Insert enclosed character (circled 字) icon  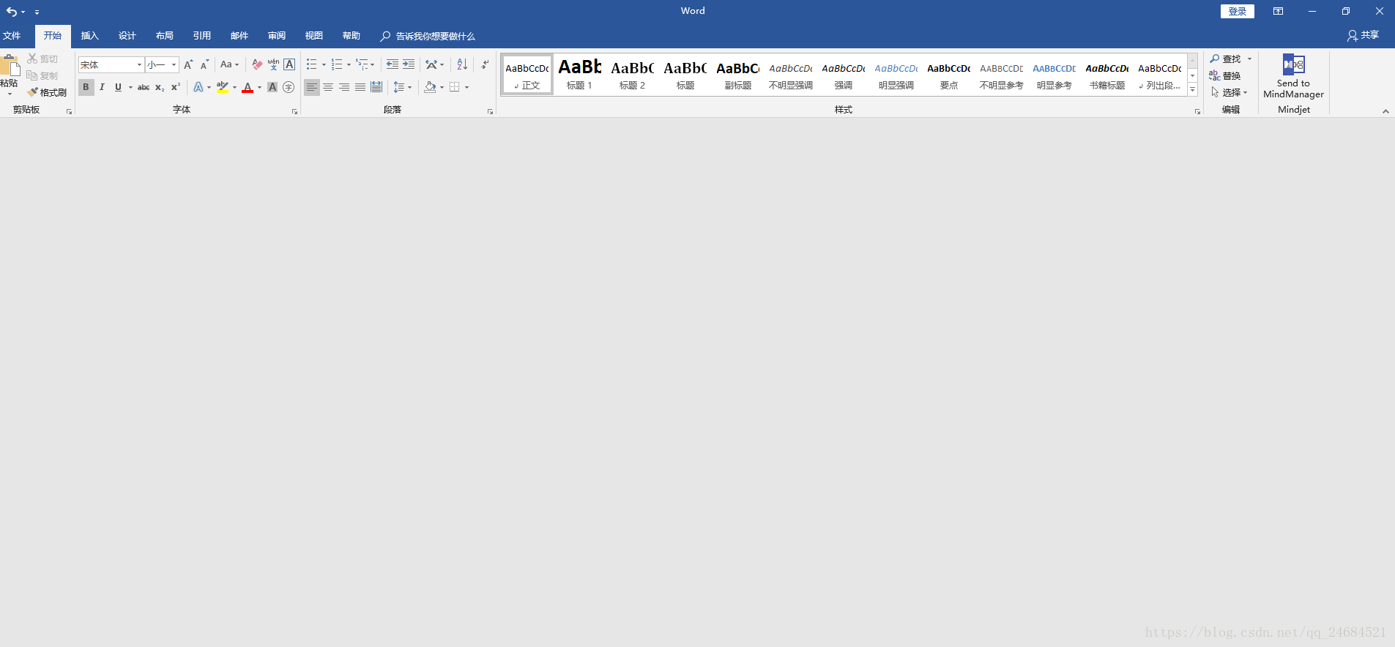tap(289, 87)
